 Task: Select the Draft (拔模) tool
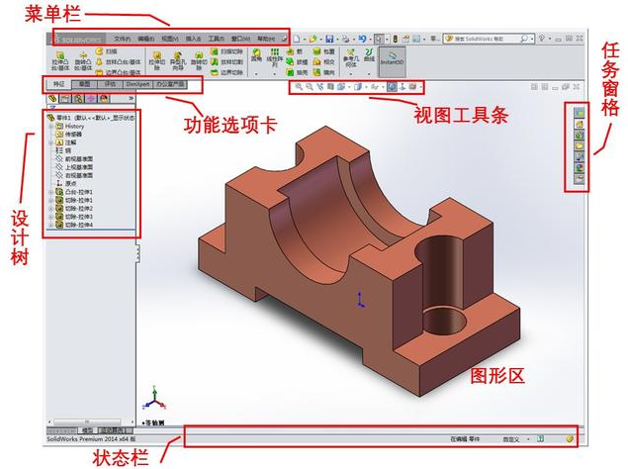tap(297, 62)
